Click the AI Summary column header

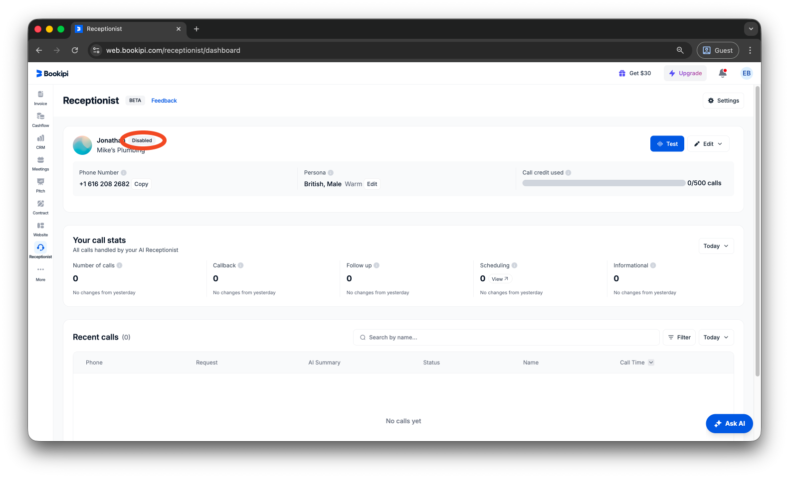324,362
